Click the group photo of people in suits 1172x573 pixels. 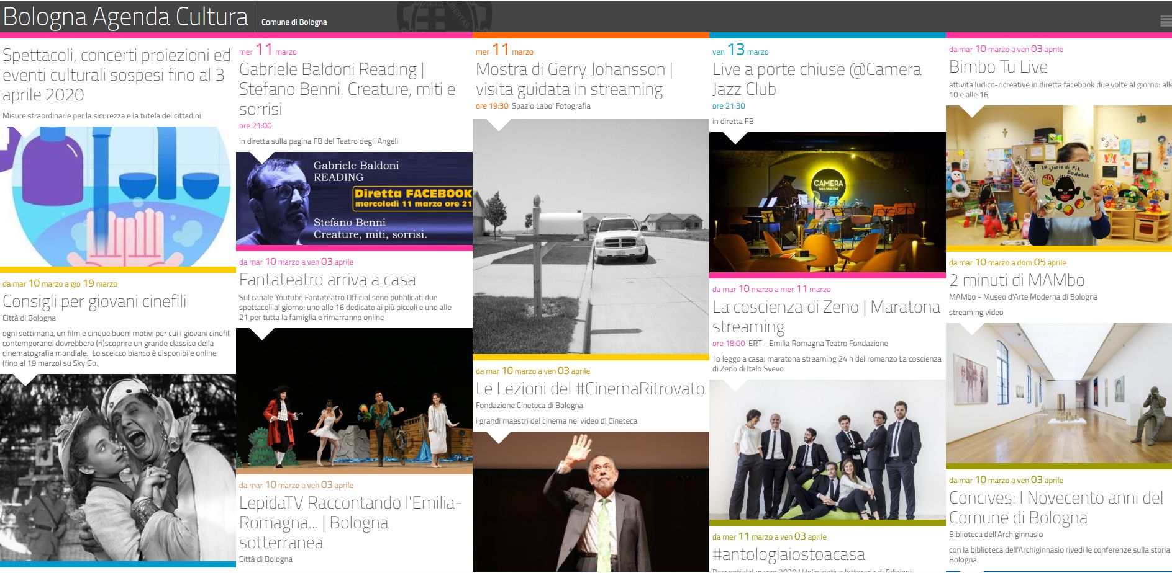[827, 450]
